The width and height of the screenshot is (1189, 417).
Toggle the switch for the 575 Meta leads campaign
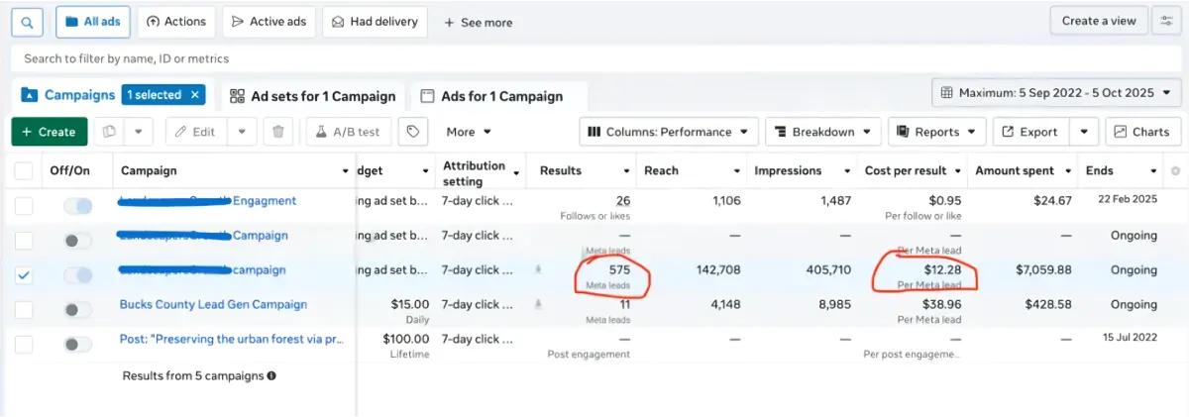coord(77,275)
